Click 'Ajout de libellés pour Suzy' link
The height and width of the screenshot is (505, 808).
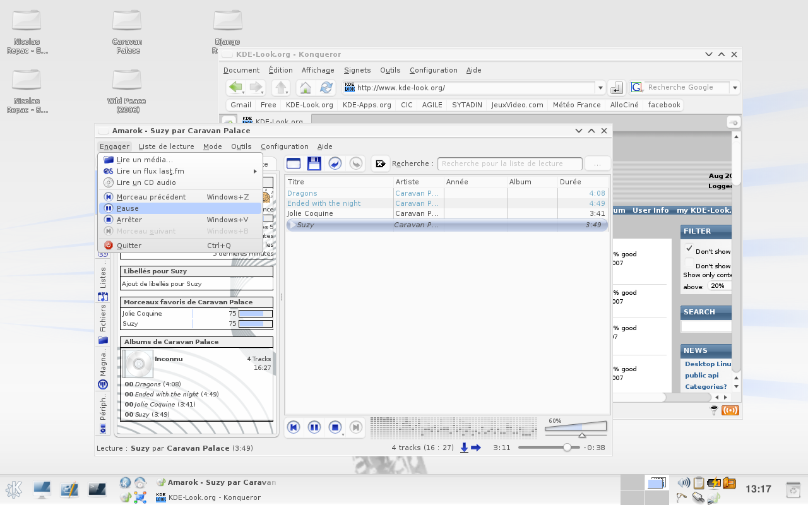click(x=162, y=284)
